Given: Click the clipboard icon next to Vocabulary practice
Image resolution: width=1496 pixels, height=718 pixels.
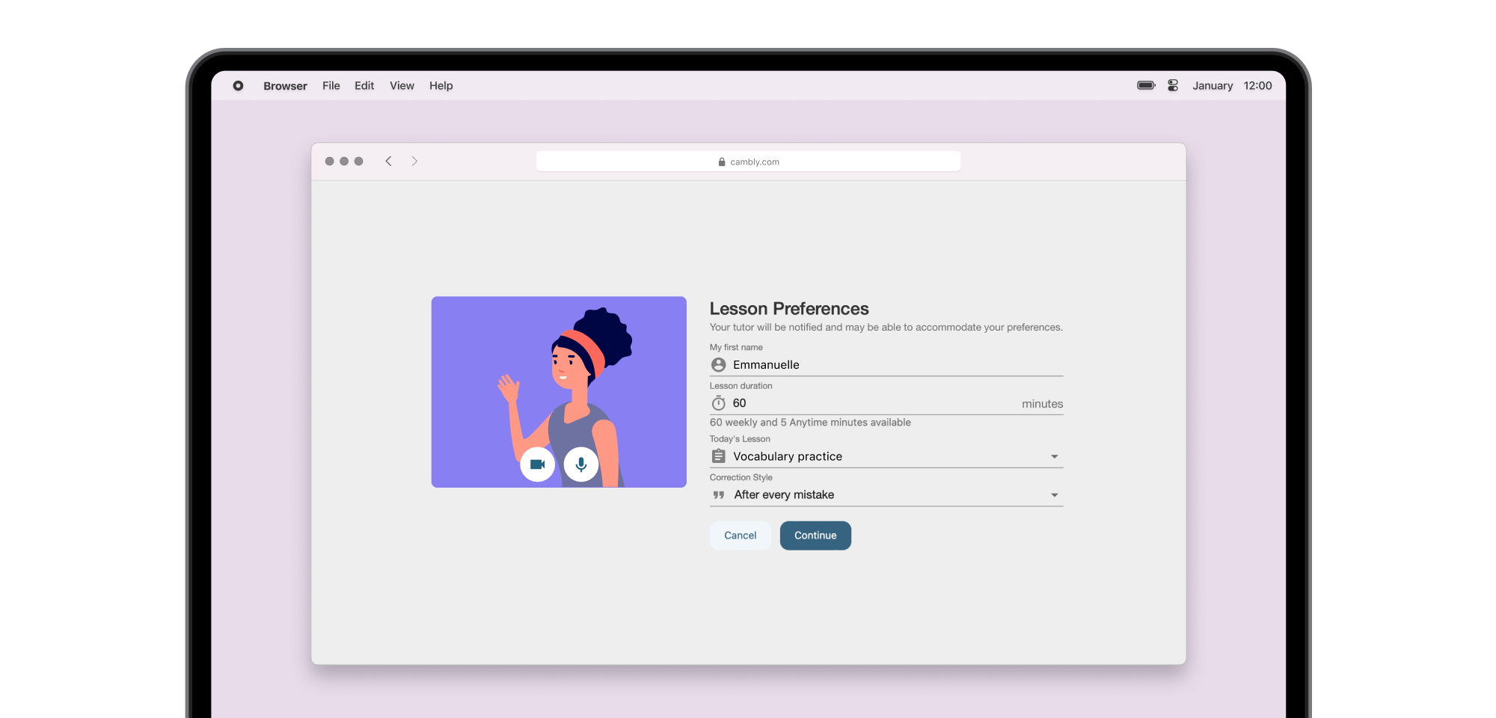Looking at the screenshot, I should click(719, 456).
